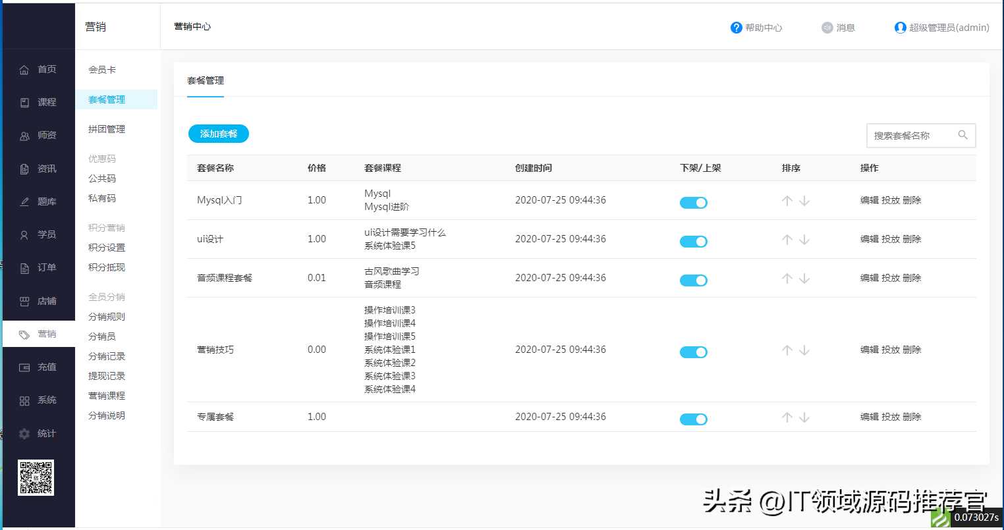Click the magnifier search icon
Screen dimensions: 1004x530
pos(962,135)
